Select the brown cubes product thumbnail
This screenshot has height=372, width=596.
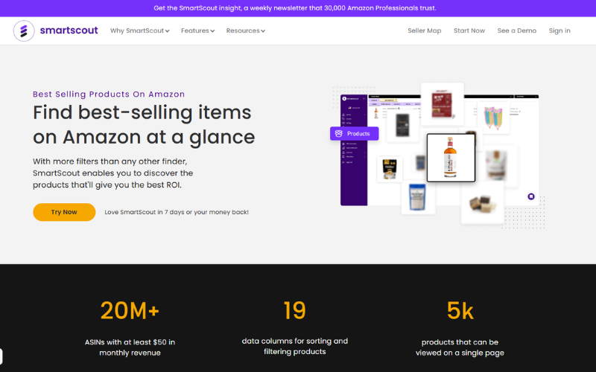click(482, 202)
